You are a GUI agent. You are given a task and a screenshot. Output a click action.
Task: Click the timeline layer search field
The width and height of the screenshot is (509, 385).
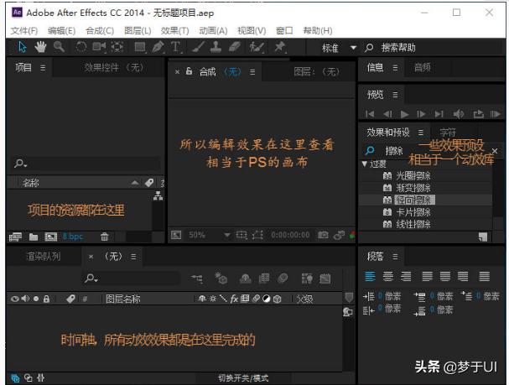(x=131, y=278)
